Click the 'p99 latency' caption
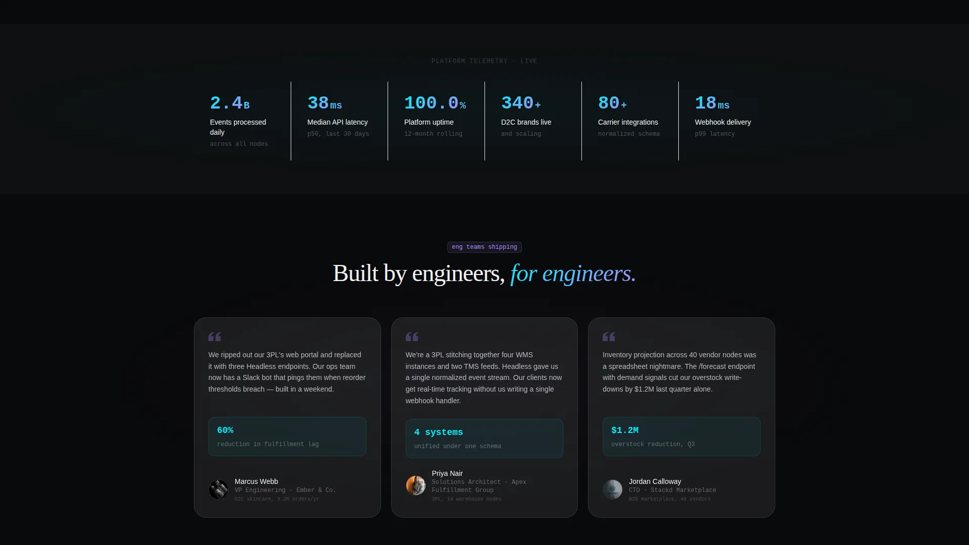 coord(715,134)
